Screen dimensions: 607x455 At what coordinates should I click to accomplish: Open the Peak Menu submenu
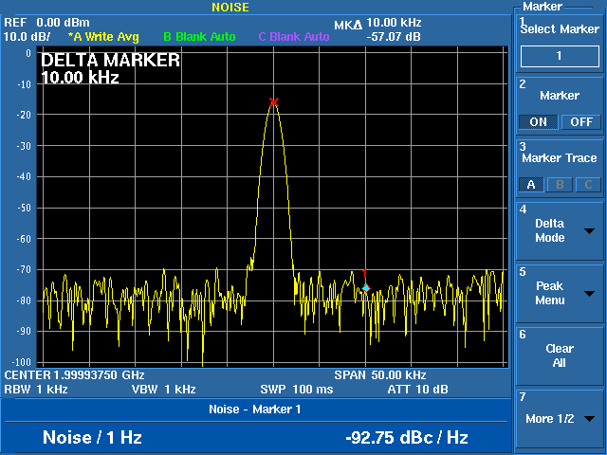coord(560,293)
